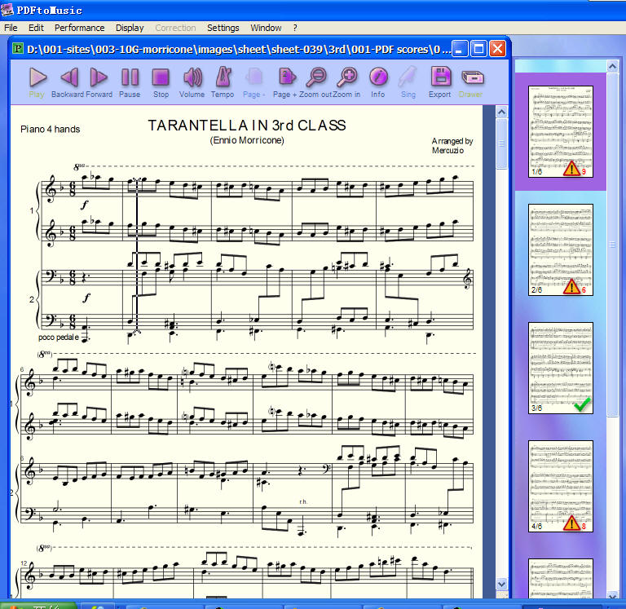Go to previous page with Page -
This screenshot has height=609, width=626.
tap(254, 82)
